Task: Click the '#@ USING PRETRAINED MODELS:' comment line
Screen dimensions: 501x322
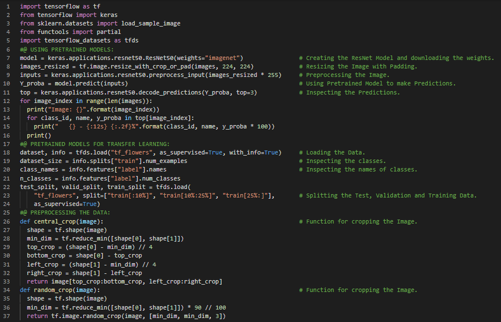Action: point(67,50)
